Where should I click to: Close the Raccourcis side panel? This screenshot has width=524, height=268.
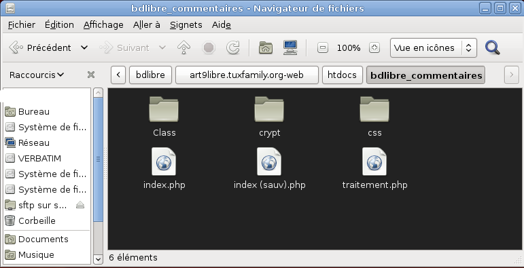click(x=91, y=75)
